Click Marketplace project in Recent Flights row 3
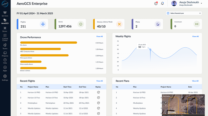The height and width of the screenshot is (116, 208). click(33, 103)
